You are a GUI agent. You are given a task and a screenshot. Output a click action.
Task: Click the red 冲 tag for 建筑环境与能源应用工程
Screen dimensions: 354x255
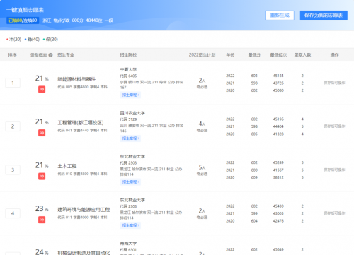tap(42, 220)
